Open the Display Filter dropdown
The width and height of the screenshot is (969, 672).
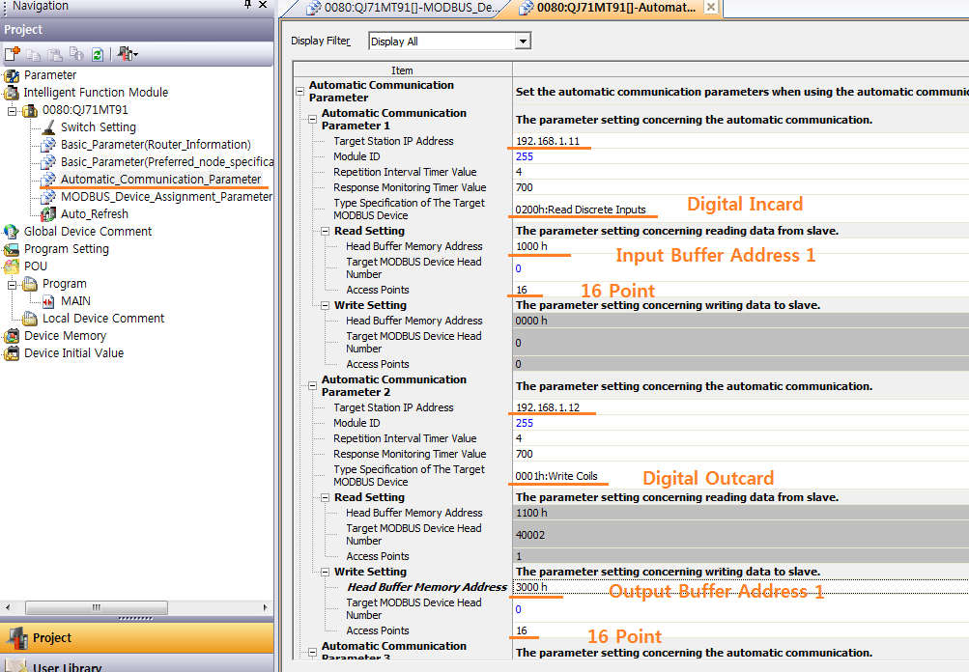522,42
